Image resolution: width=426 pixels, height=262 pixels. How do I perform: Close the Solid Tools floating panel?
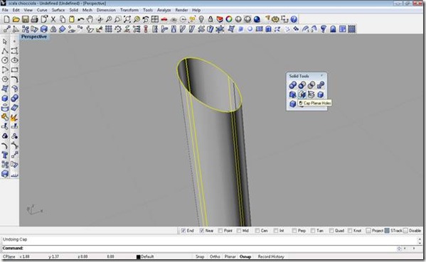[322, 76]
